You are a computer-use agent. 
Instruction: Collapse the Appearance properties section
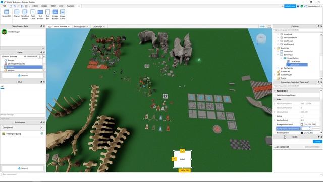pyautogui.click(x=275, y=91)
